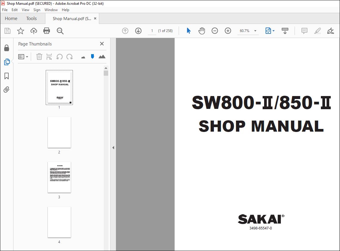Click the SW800-II/850-II title text
This screenshot has width=340, height=251.
point(261,103)
